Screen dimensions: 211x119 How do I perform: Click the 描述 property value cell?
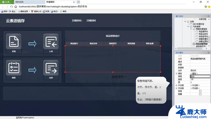(x=200, y=62)
